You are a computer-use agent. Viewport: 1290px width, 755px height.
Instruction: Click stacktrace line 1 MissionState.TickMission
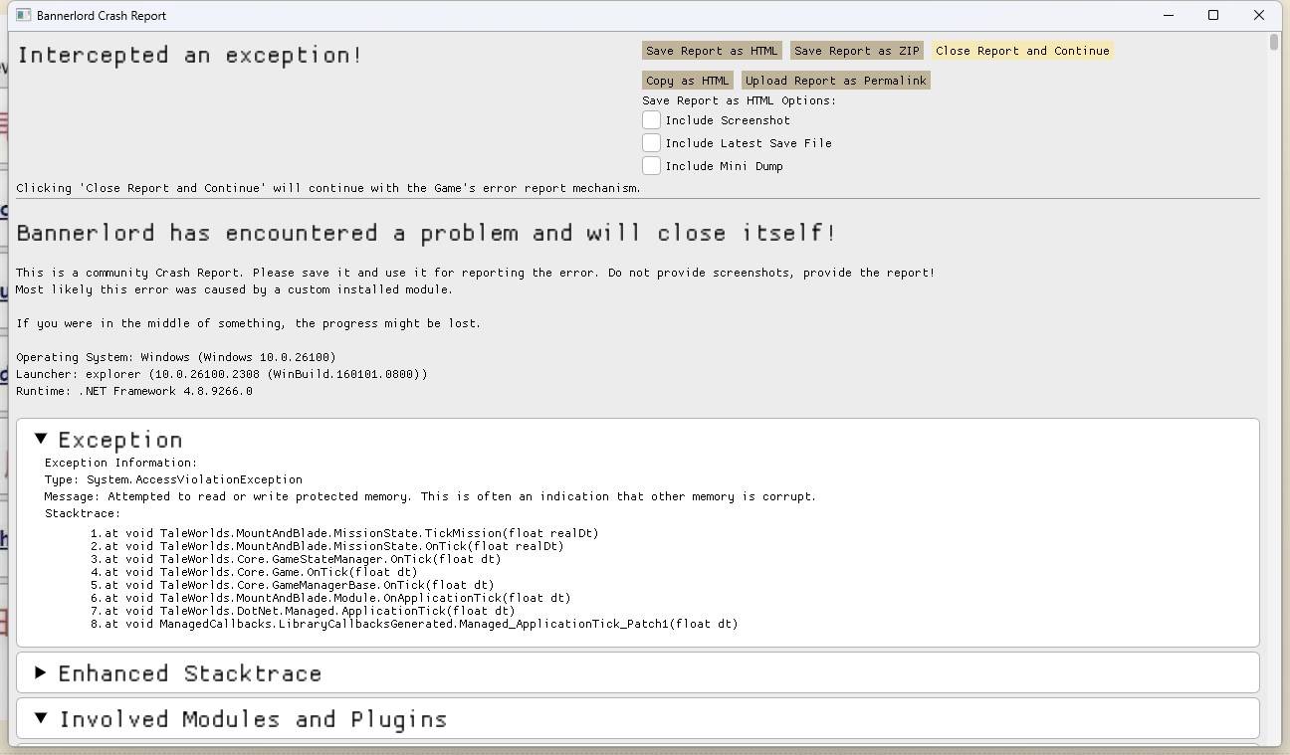pyautogui.click(x=344, y=533)
